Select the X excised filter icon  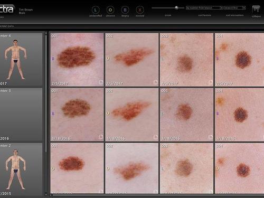(140, 10)
